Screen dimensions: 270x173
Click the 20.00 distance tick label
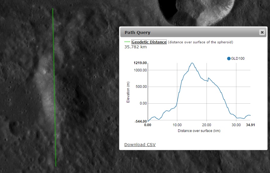(207, 125)
